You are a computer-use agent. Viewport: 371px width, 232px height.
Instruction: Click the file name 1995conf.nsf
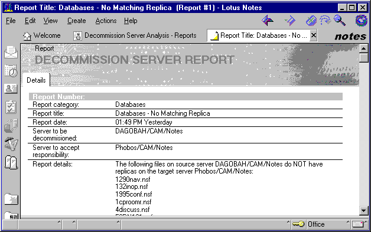(x=134, y=194)
